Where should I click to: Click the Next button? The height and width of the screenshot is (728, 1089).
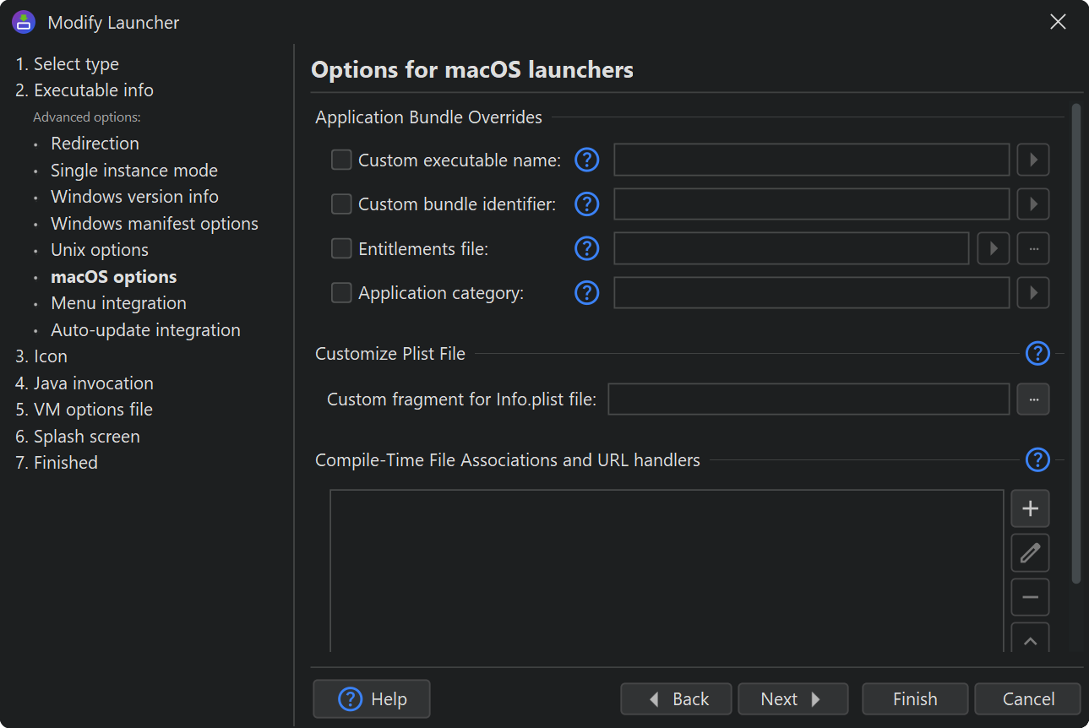coord(792,699)
